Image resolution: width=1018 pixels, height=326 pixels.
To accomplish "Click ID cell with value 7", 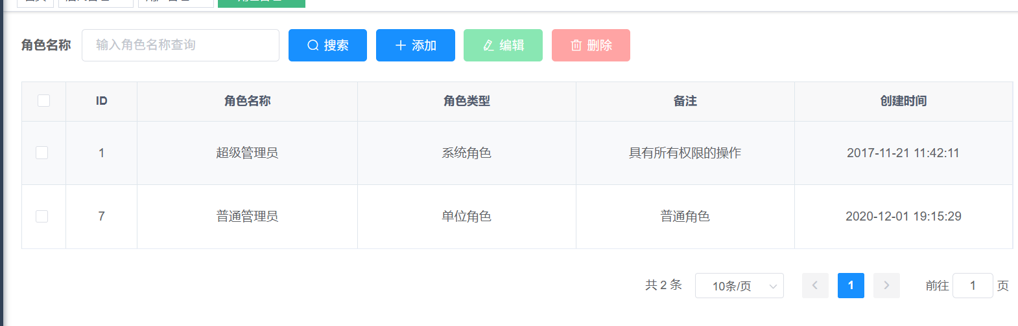I will pyautogui.click(x=101, y=216).
